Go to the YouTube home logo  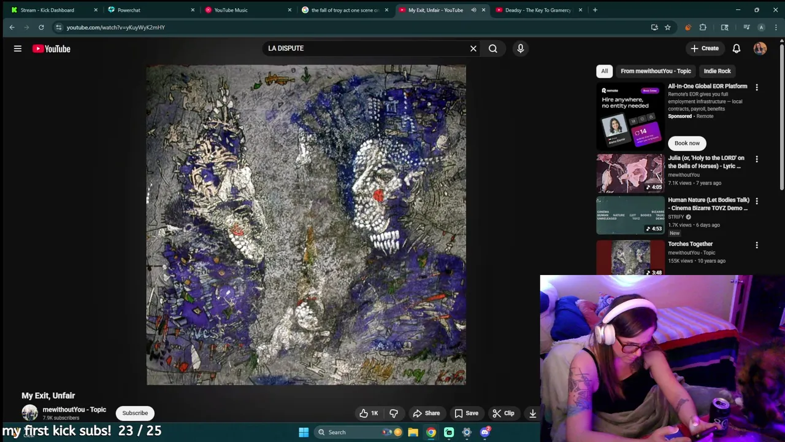[52, 48]
